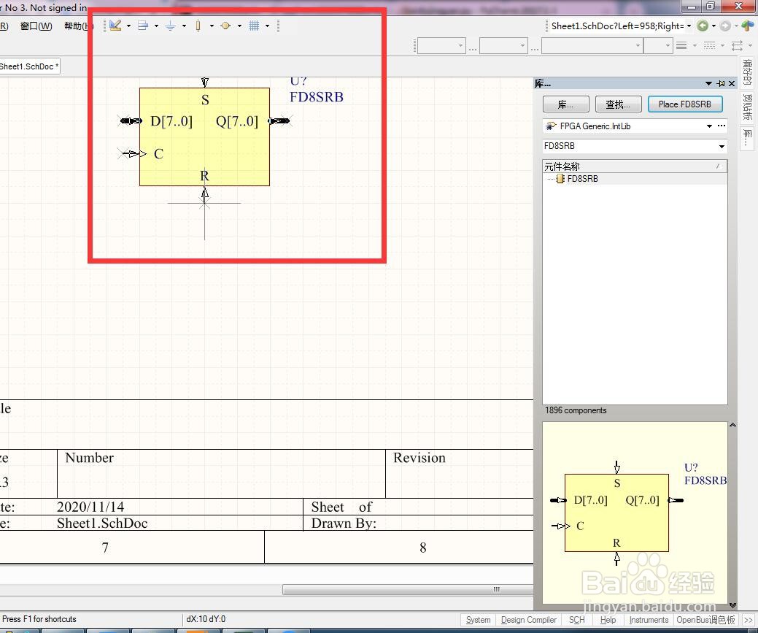Screen dimensions: 758x633
Task: Click the Sheet1.SchDoc title block text
Action: pos(102,523)
